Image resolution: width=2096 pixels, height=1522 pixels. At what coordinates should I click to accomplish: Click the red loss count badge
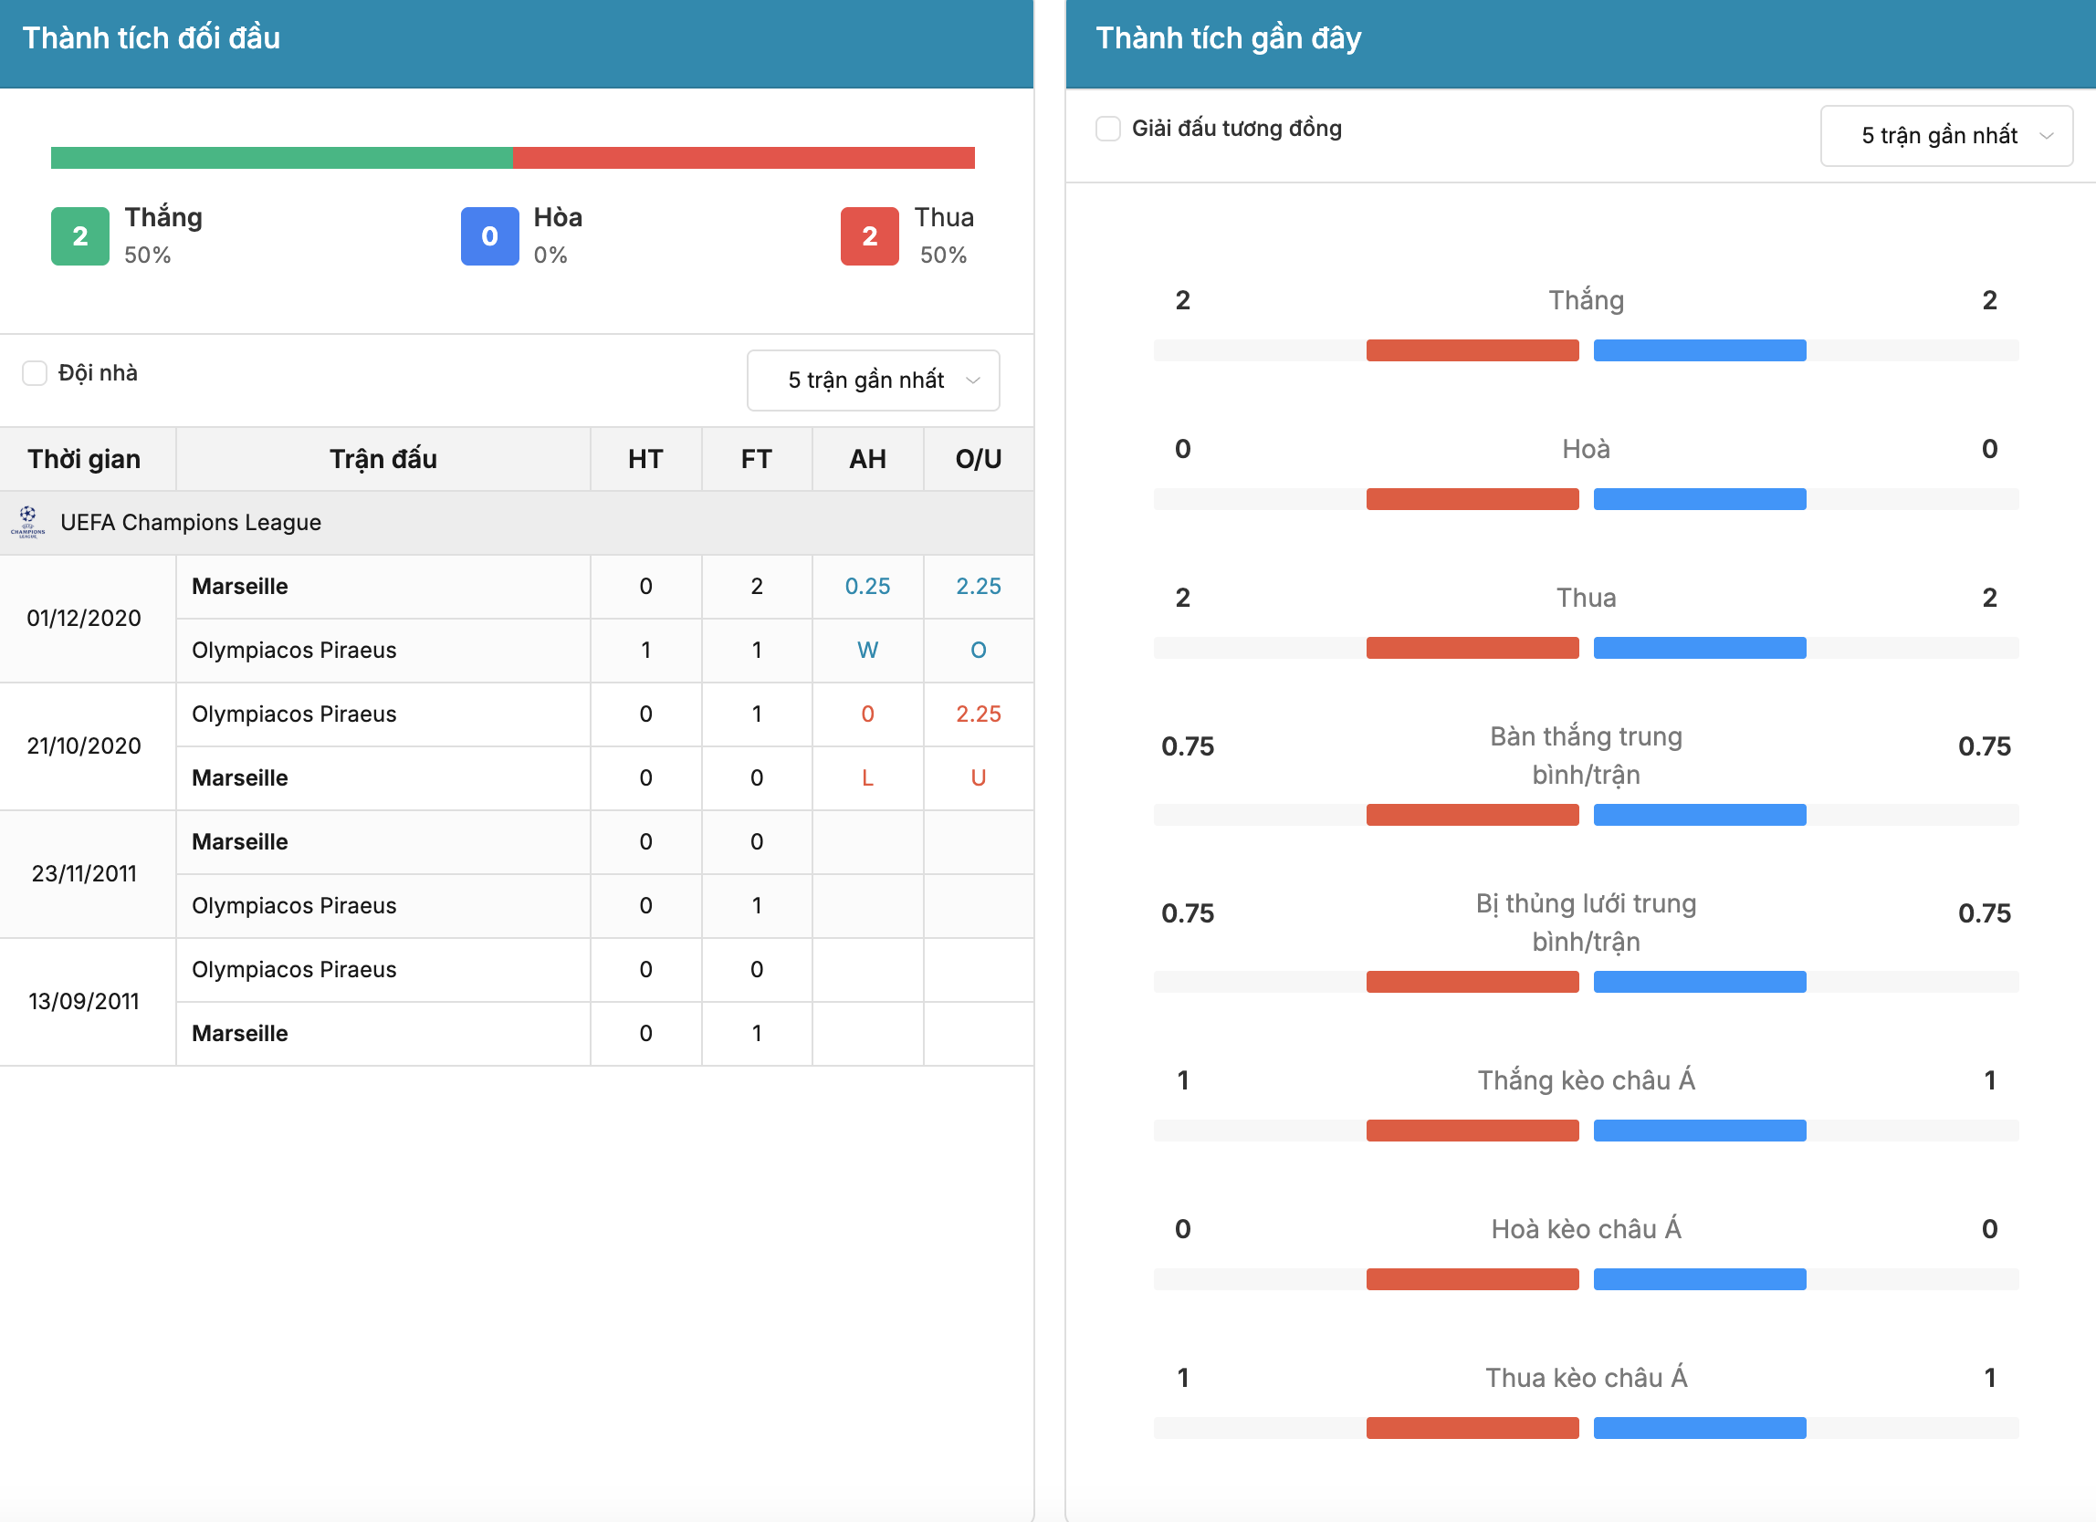click(x=870, y=236)
